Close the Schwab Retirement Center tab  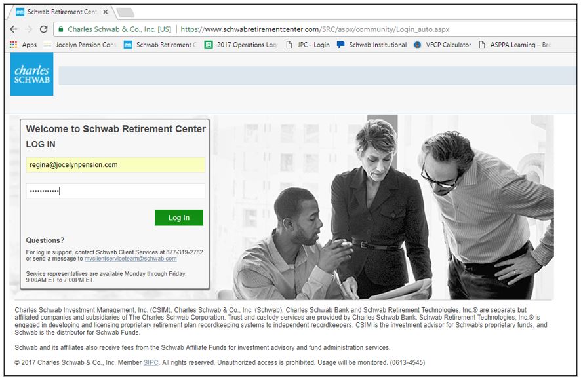click(106, 12)
